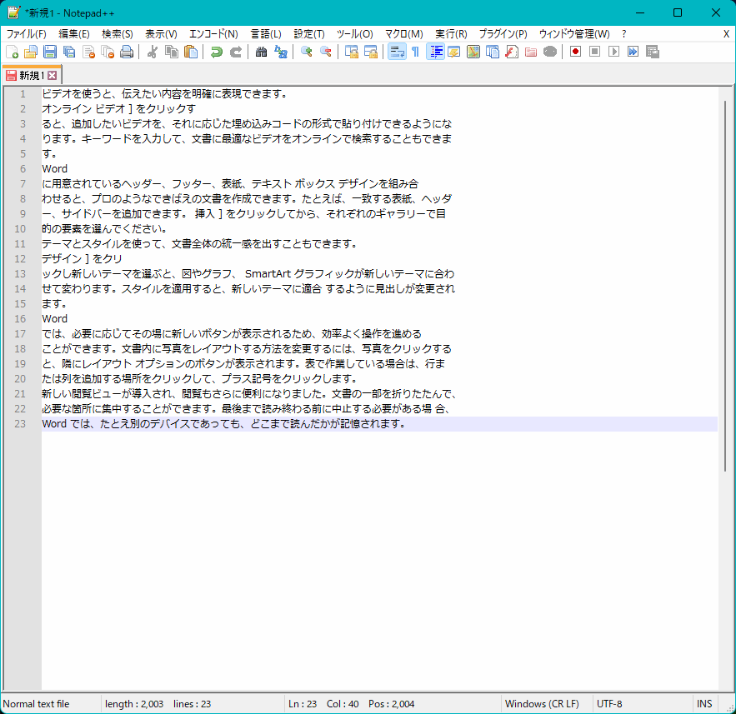736x714 pixels.
Task: Open the ファイル(F) menu
Action: point(27,34)
